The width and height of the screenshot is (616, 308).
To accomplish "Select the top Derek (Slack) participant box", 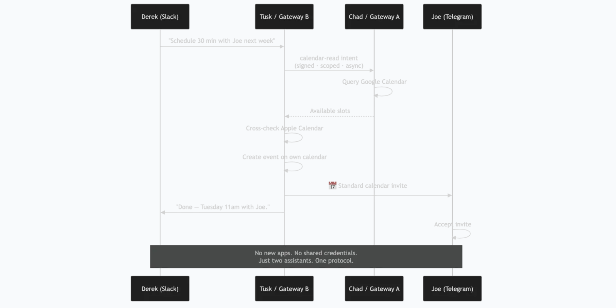I will (160, 17).
